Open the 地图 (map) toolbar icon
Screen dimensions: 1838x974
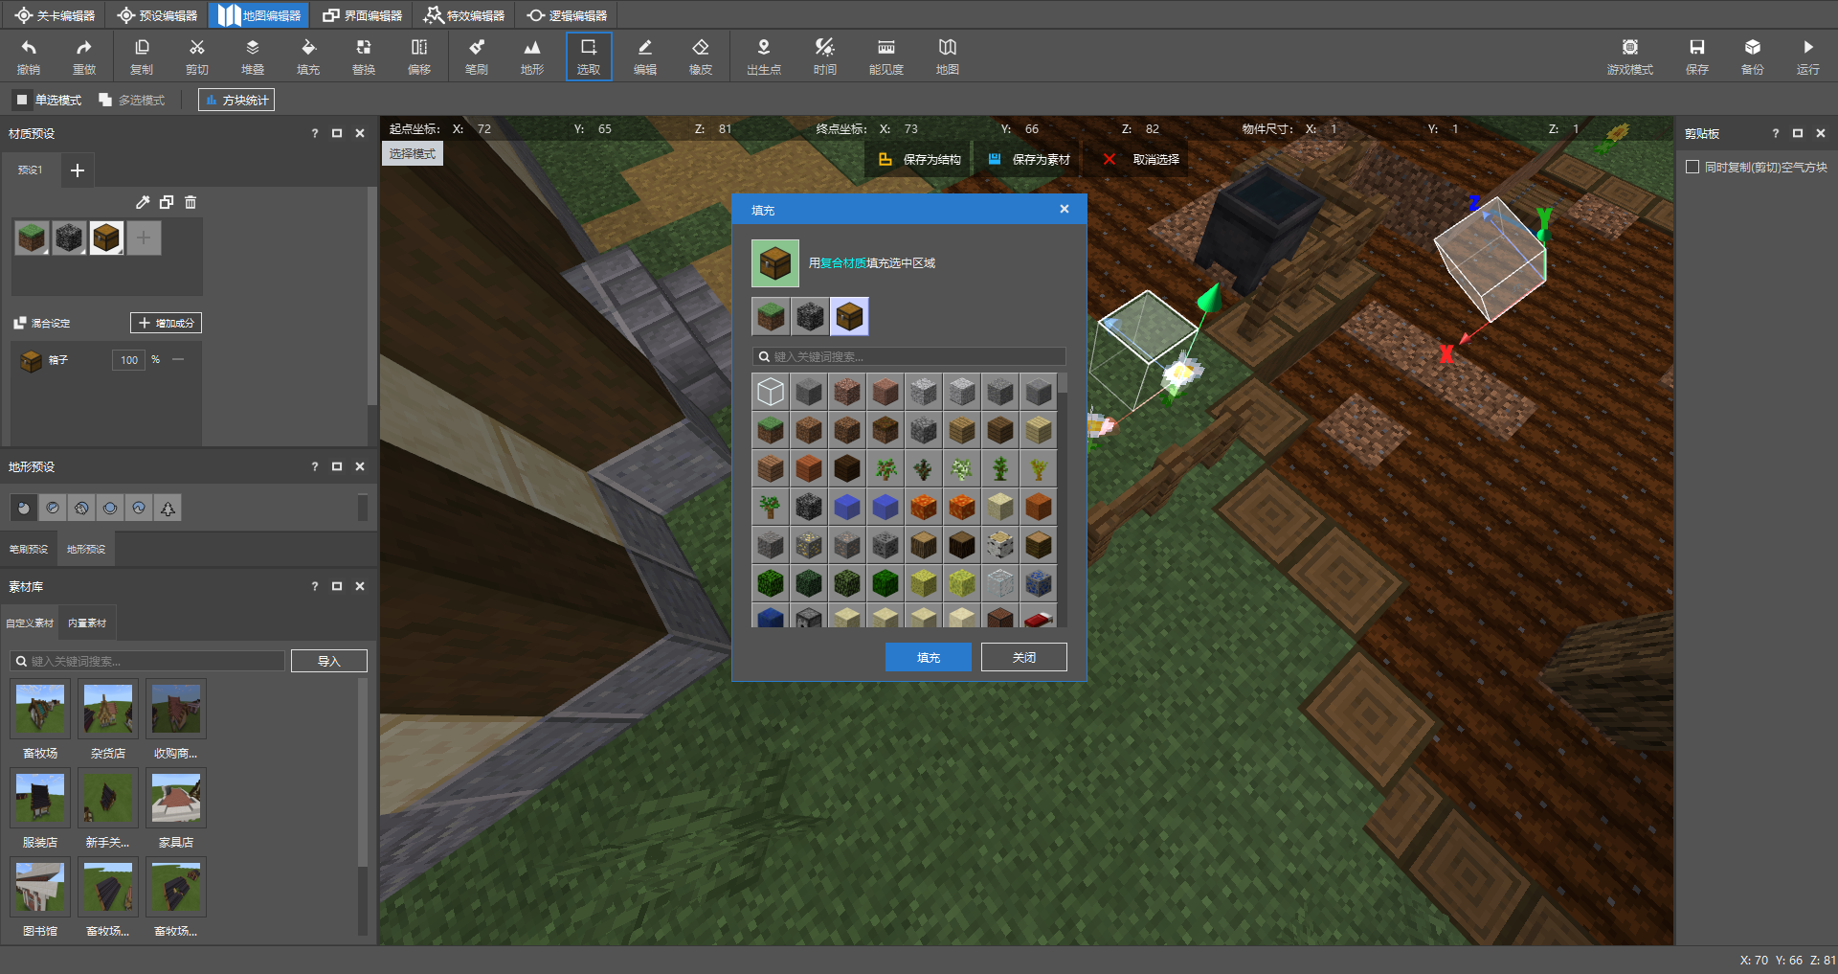(948, 57)
